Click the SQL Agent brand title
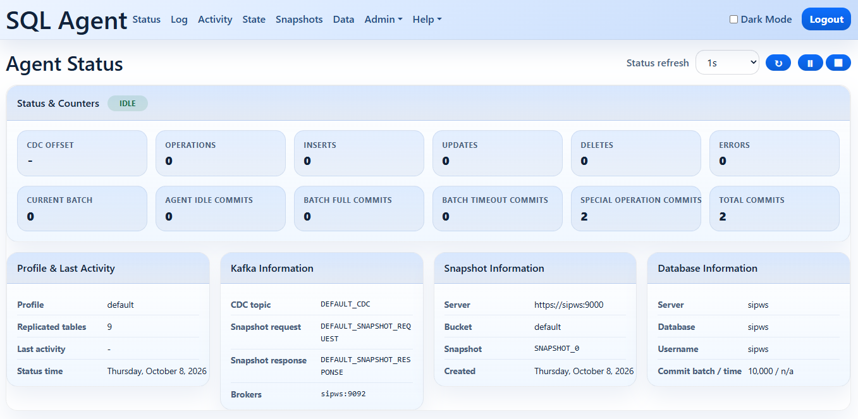Image resolution: width=858 pixels, height=419 pixels. pyautogui.click(x=66, y=20)
